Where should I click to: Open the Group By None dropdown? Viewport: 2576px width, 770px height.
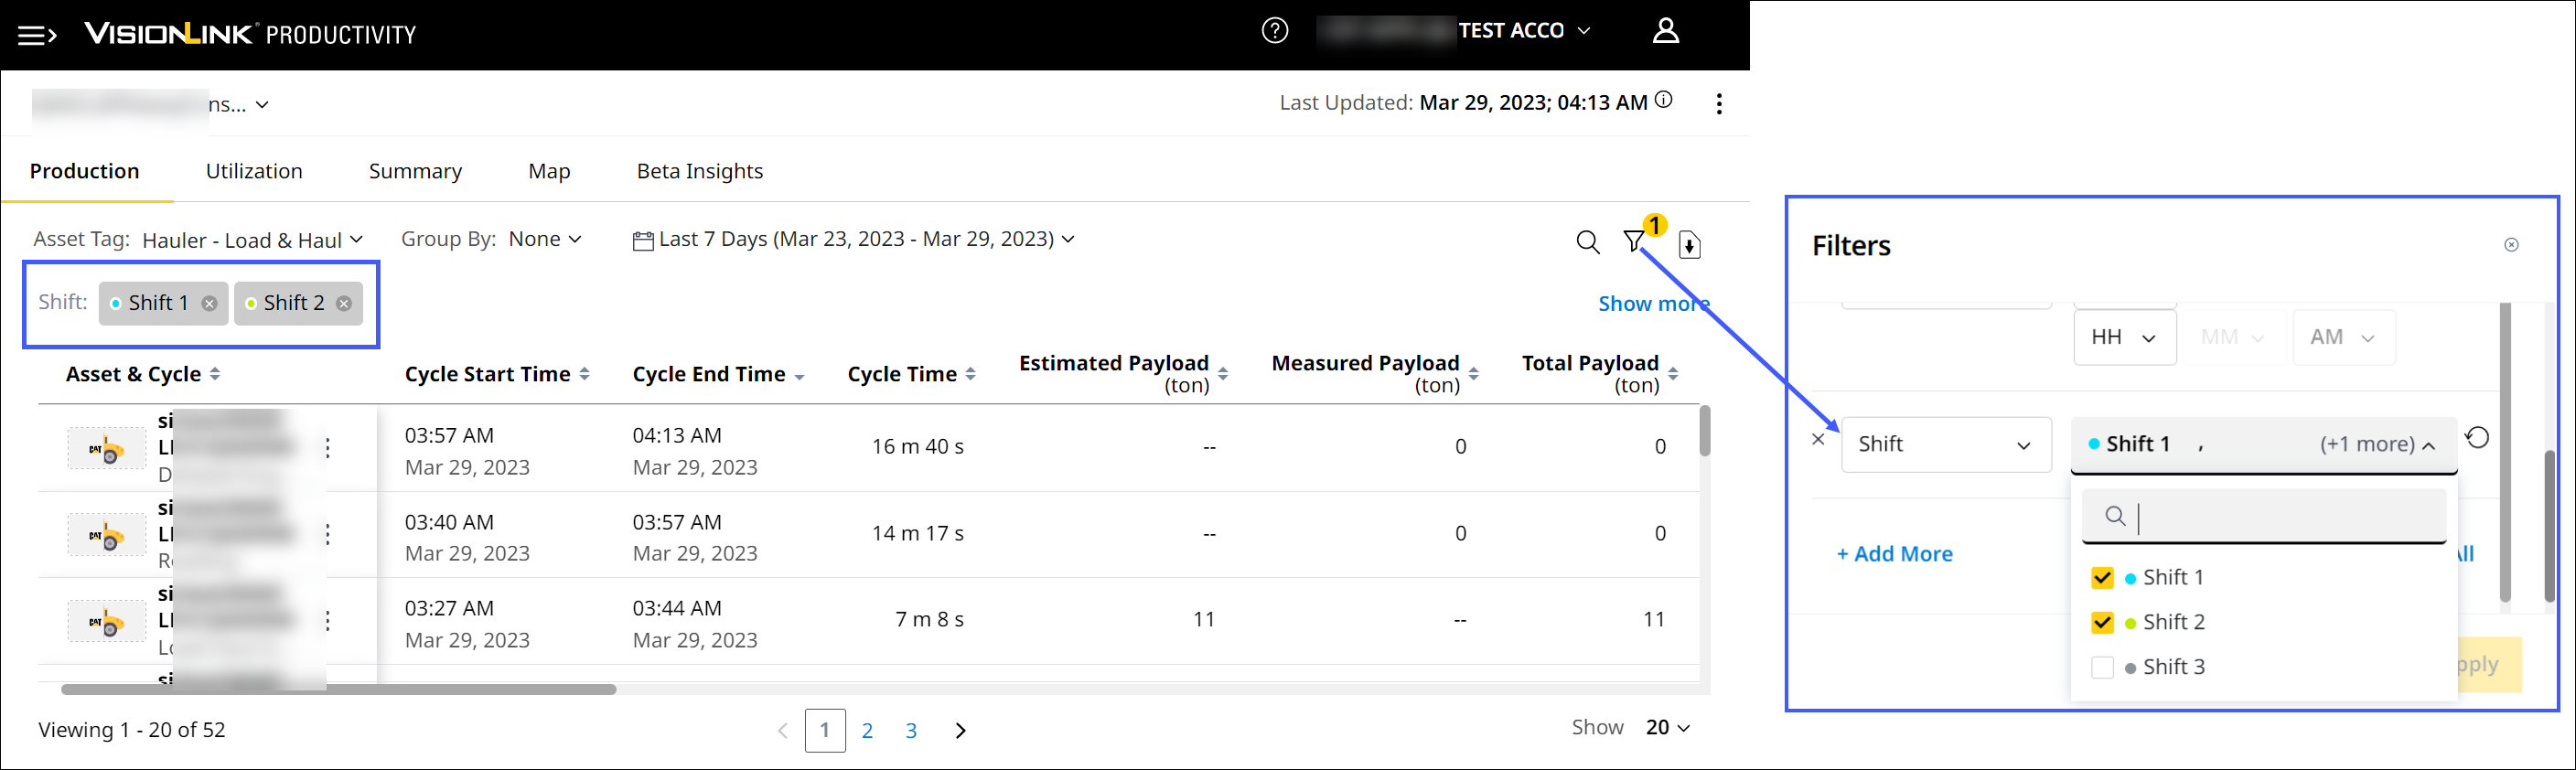pos(544,239)
